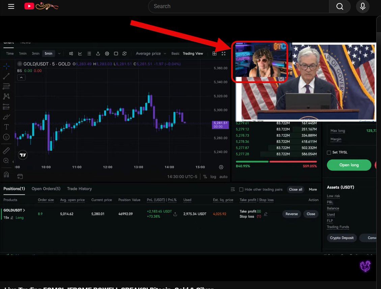Click the Crypto Deposit button
This screenshot has width=381, height=289.
point(342,238)
